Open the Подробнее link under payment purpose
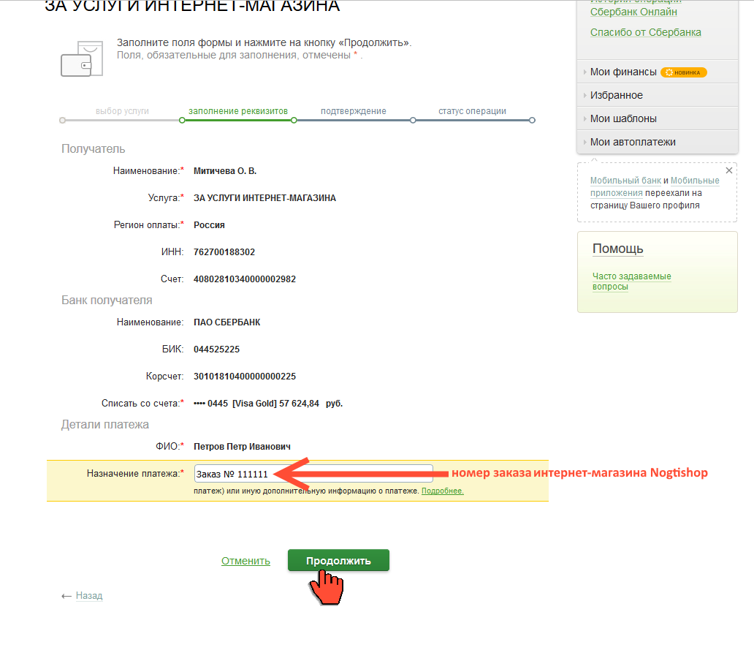Viewport: 754px width, 650px height. pyautogui.click(x=443, y=491)
